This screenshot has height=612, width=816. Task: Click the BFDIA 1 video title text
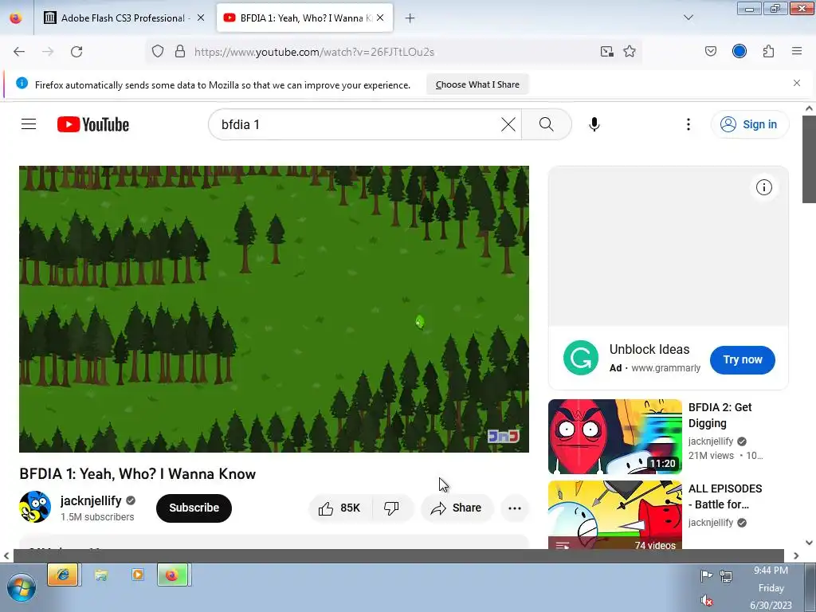(x=137, y=473)
